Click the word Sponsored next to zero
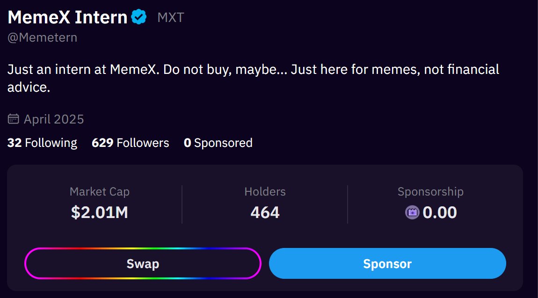Image resolution: width=538 pixels, height=298 pixels. click(x=223, y=143)
